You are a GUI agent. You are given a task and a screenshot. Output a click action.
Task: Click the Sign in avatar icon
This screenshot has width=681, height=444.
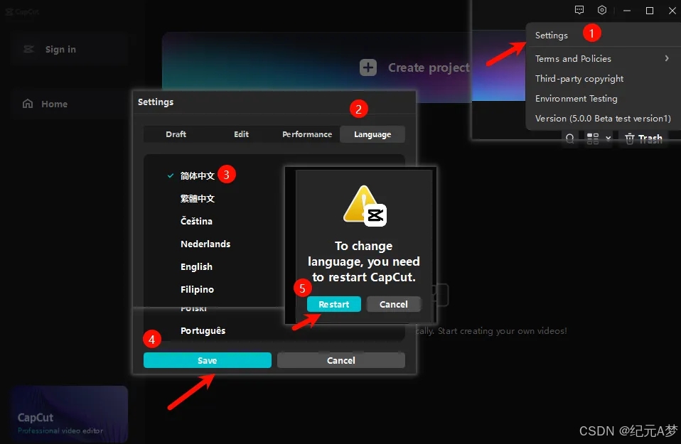pos(28,49)
